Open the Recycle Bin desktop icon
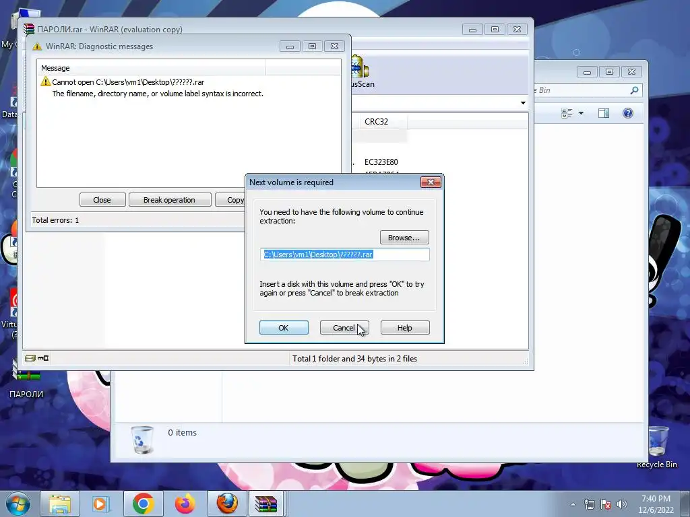 pyautogui.click(x=658, y=447)
